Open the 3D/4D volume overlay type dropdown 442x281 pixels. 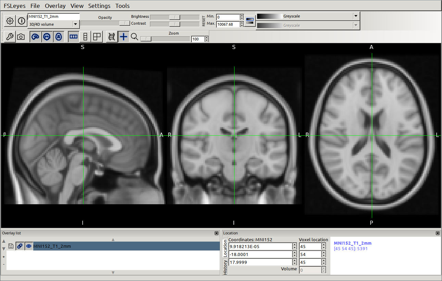click(x=75, y=24)
